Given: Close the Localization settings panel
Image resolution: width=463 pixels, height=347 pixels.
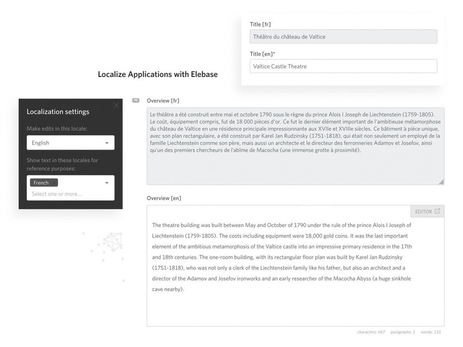Looking at the screenshot, I should 116,106.
